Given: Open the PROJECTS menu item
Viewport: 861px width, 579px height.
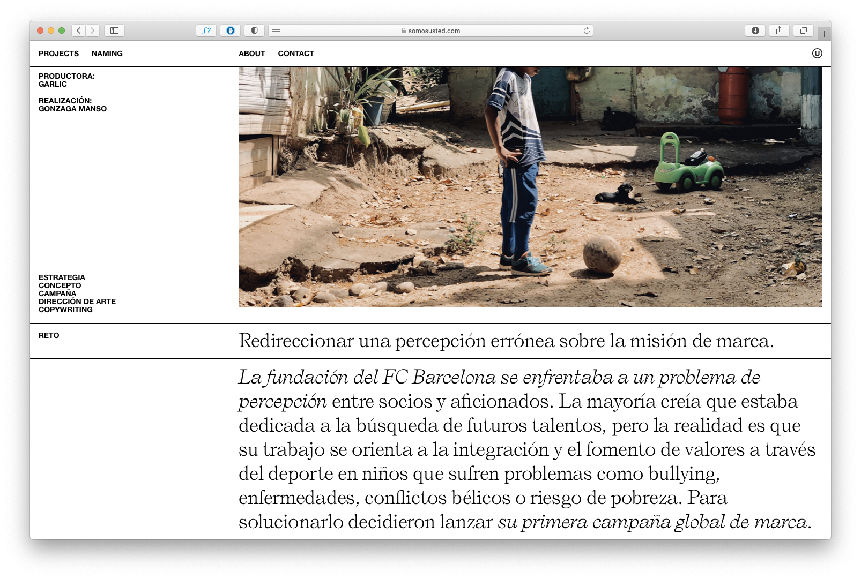Looking at the screenshot, I should tap(58, 54).
